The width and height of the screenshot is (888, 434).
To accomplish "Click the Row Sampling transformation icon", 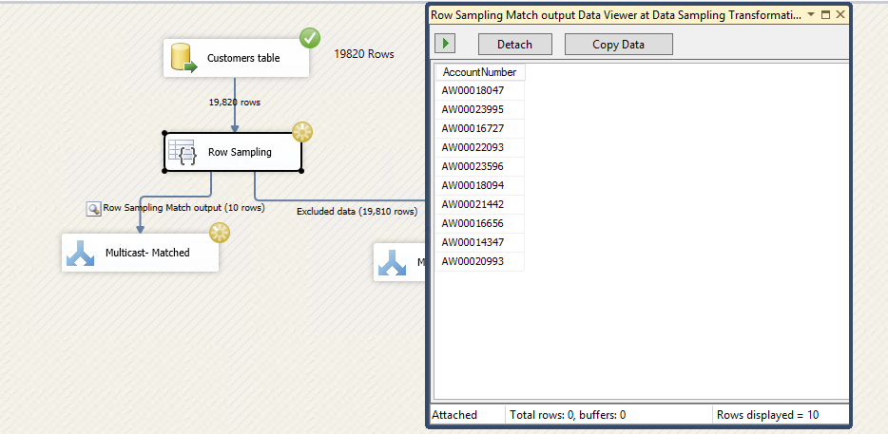I will pos(183,152).
